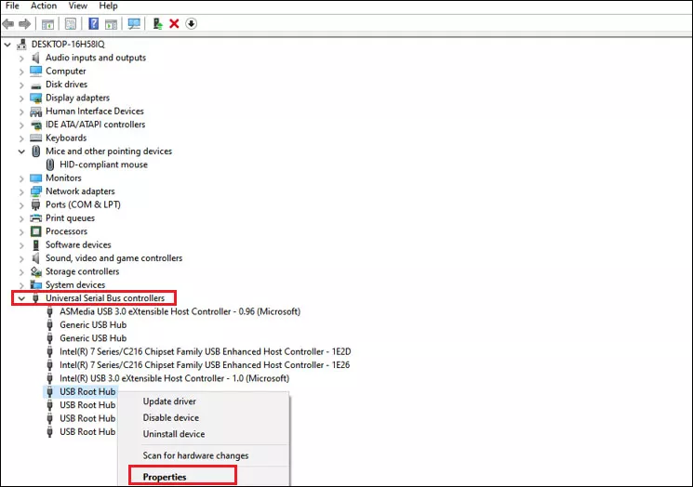This screenshot has height=487, width=693.
Task: Select Intel USB 3.0 eXtensible Host Controller
Action: pyautogui.click(x=174, y=378)
